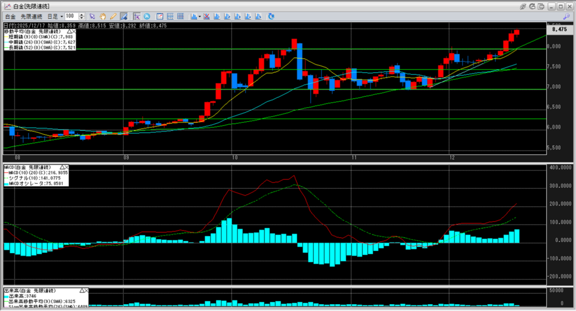Close the MACD legend panel
This screenshot has height=311, width=576.
66,167
